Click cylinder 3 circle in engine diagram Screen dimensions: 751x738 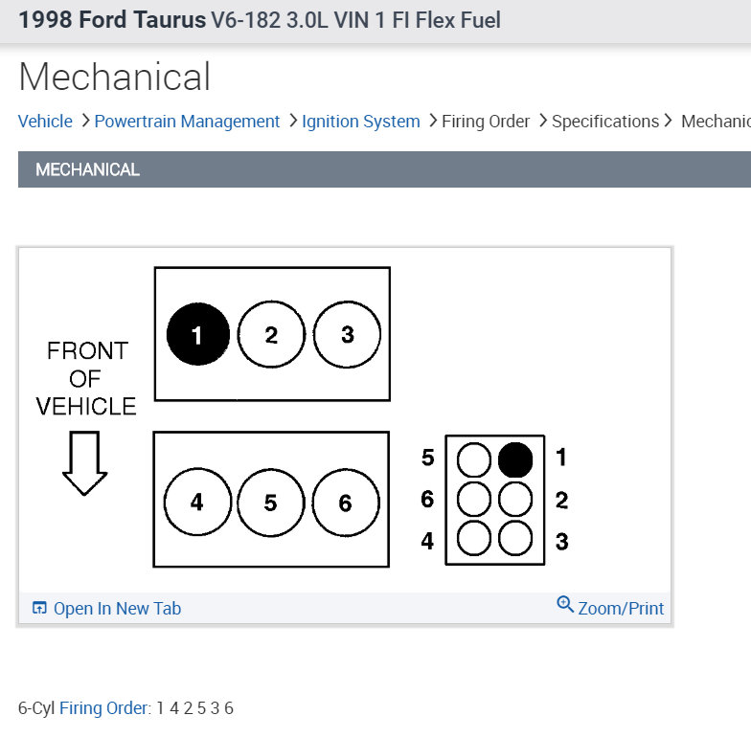[x=347, y=334]
